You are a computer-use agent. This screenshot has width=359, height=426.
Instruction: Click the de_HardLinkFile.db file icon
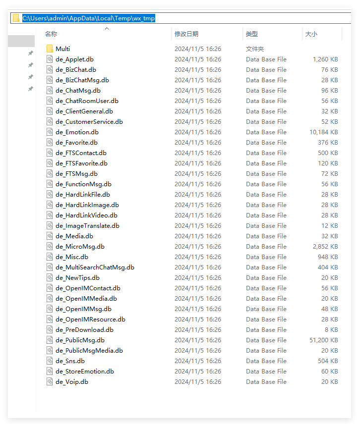[50, 194]
